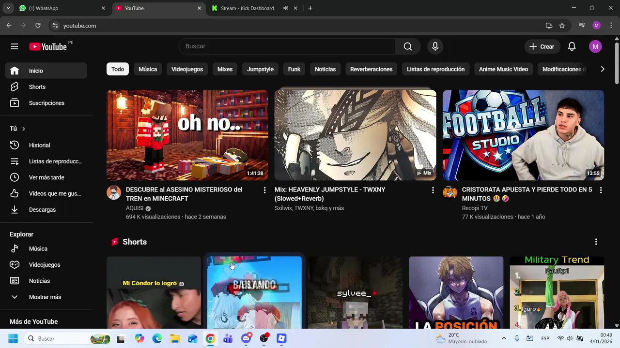This screenshot has width=620, height=348.
Task: Click the YouTube logo
Action: coord(47,46)
